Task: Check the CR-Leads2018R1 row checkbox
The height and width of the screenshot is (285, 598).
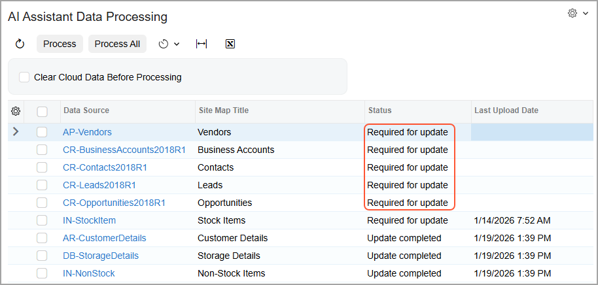Action: [42, 185]
